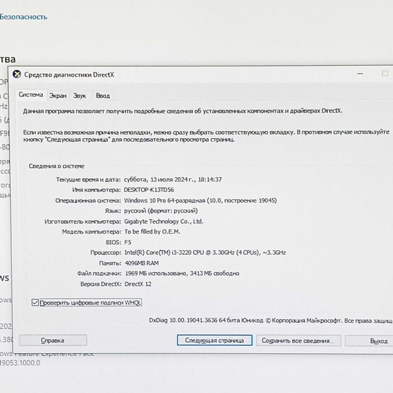Click the Справка button
Viewport: 393px width, 393px height.
pyautogui.click(x=53, y=340)
